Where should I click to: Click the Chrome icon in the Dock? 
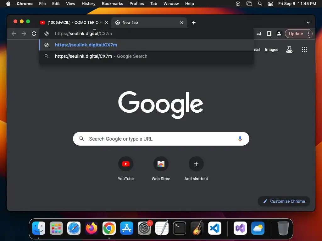(109, 228)
